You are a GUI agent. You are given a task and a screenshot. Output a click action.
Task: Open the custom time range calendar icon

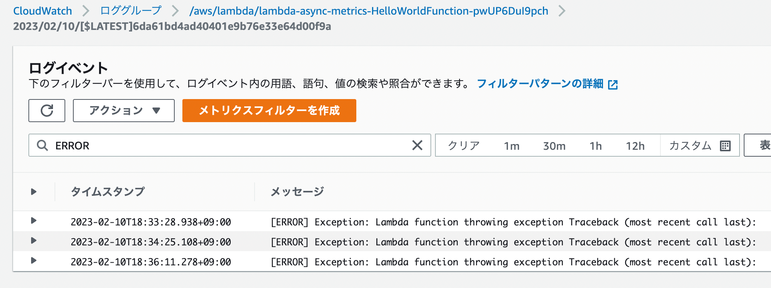tap(725, 146)
